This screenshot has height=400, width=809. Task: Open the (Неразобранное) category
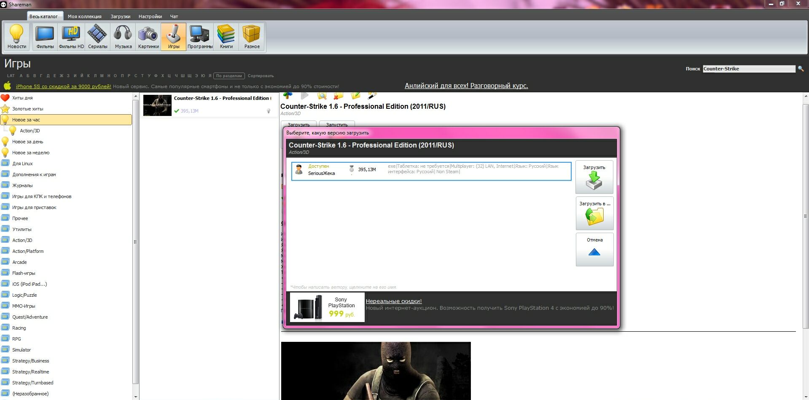coord(30,394)
